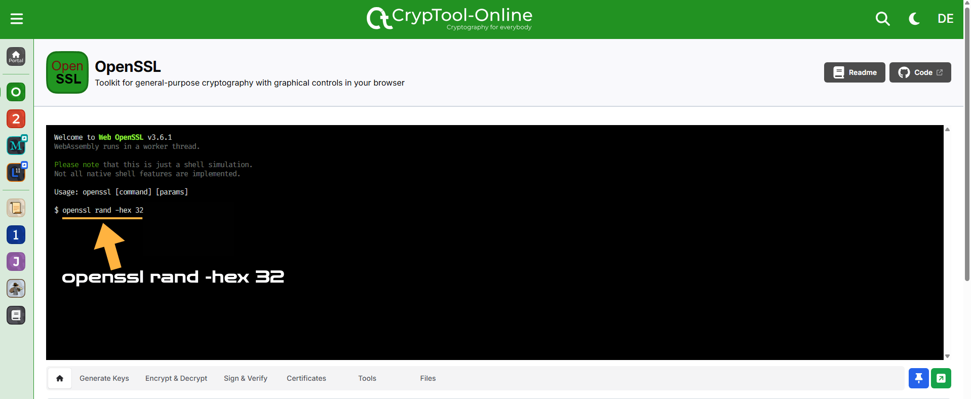Open the GitHub Code link

click(920, 72)
